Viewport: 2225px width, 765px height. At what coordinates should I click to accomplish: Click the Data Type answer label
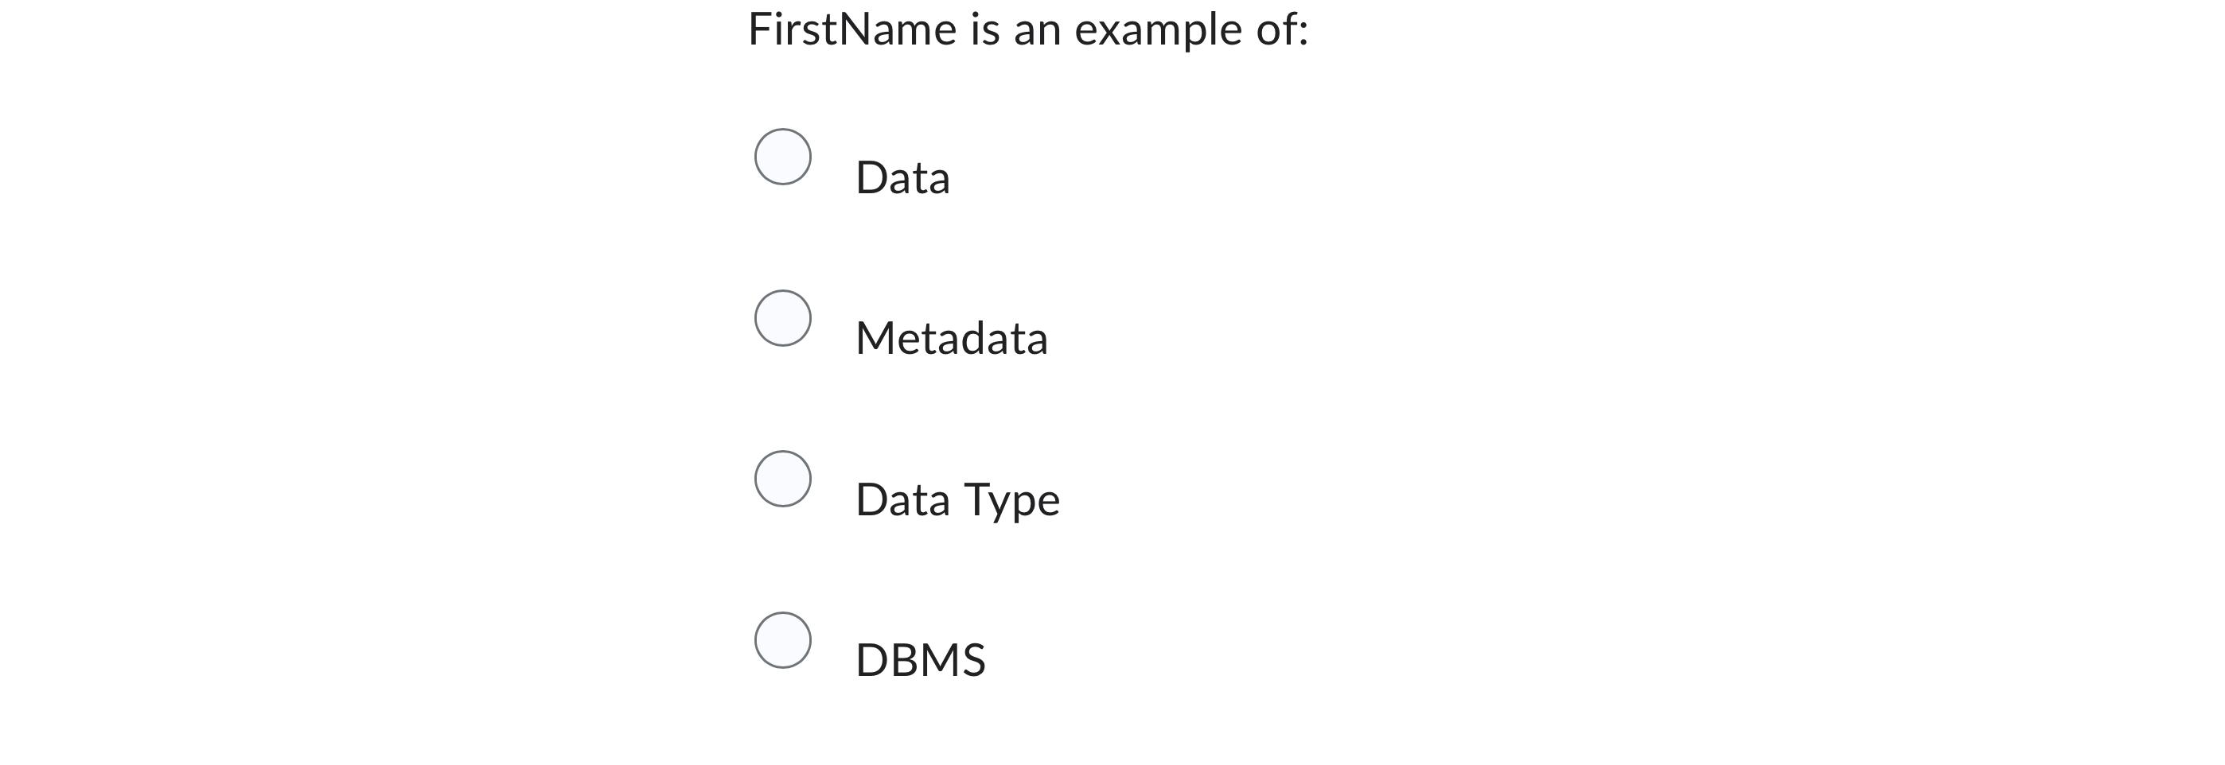957,498
